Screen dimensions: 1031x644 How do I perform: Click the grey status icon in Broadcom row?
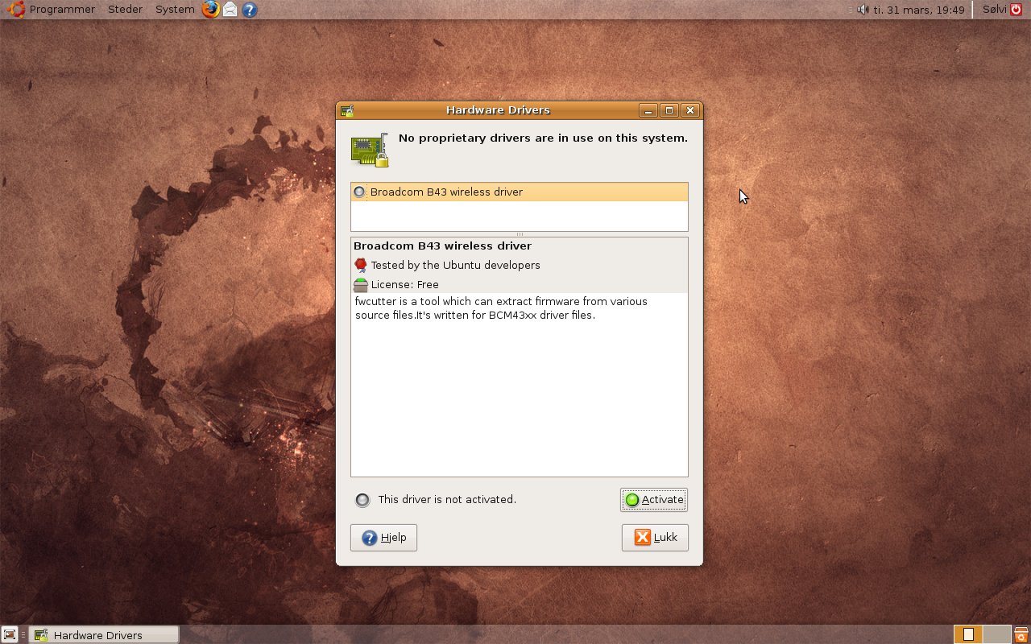click(360, 192)
